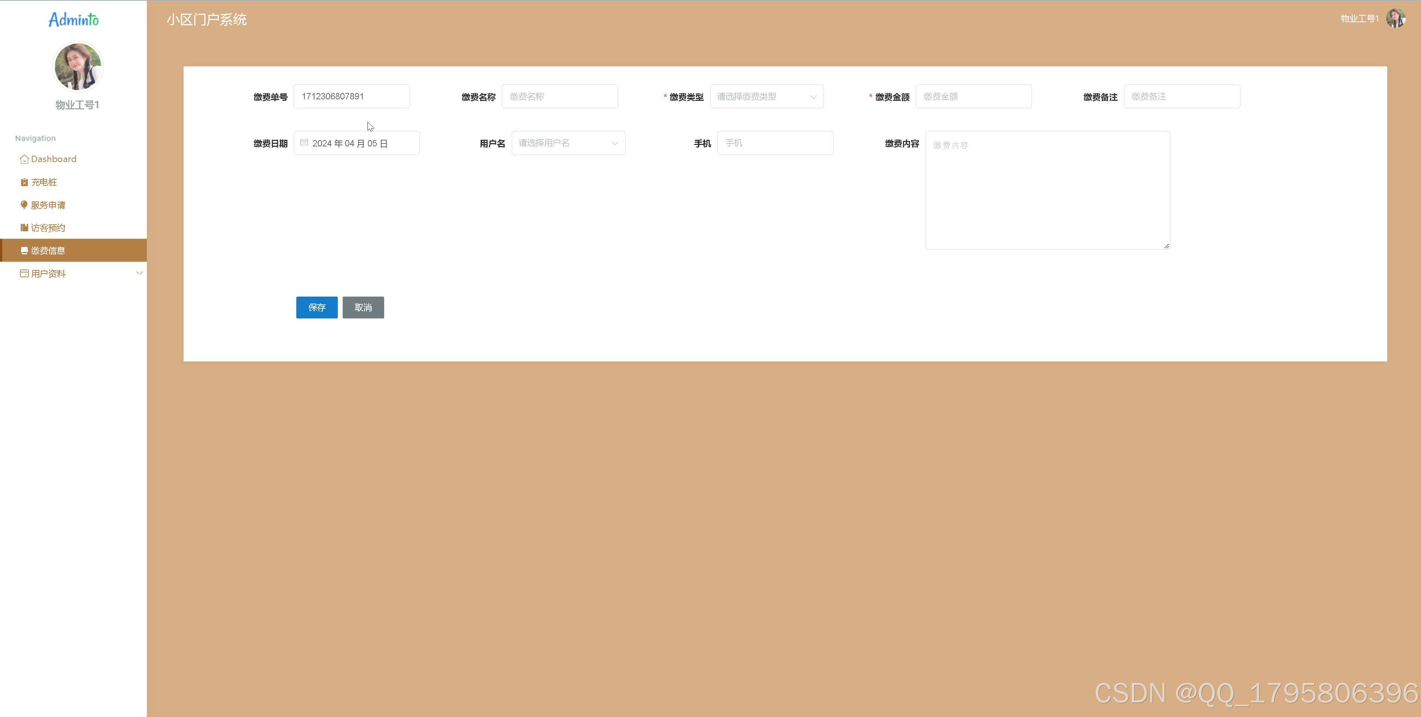Click the Navigation heading text

(35, 138)
